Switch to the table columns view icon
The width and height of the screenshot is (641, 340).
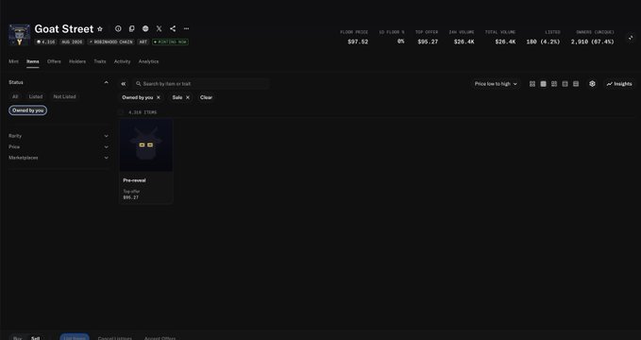point(565,84)
